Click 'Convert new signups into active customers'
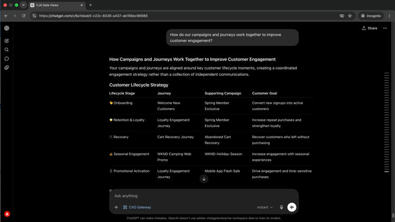Viewport: 395px width, 222px height. (x=278, y=106)
